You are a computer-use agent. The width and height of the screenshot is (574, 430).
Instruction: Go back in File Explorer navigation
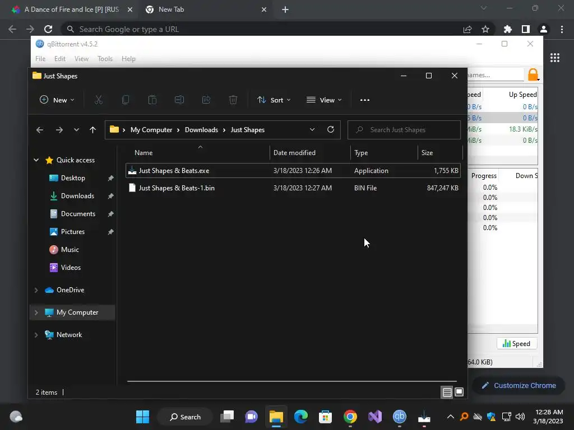click(40, 130)
